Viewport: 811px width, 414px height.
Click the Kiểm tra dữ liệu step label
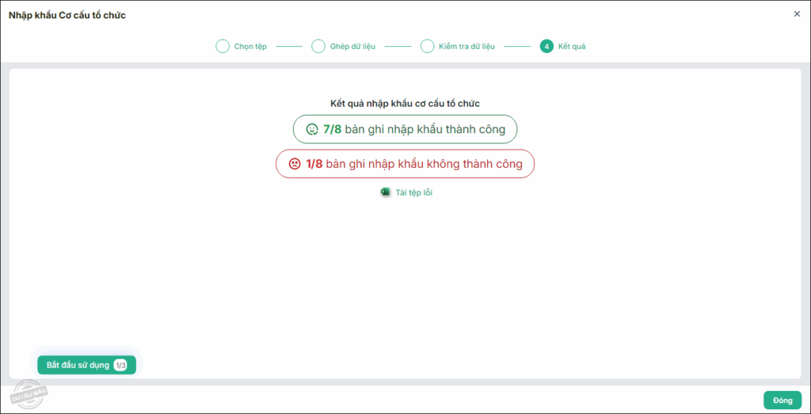coord(467,47)
